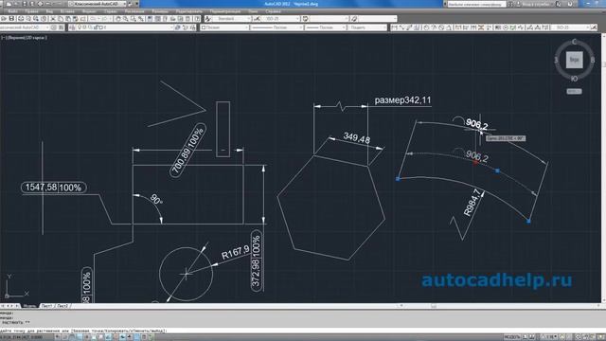Open the Параметризация menu
The image size is (606, 341).
225,11
